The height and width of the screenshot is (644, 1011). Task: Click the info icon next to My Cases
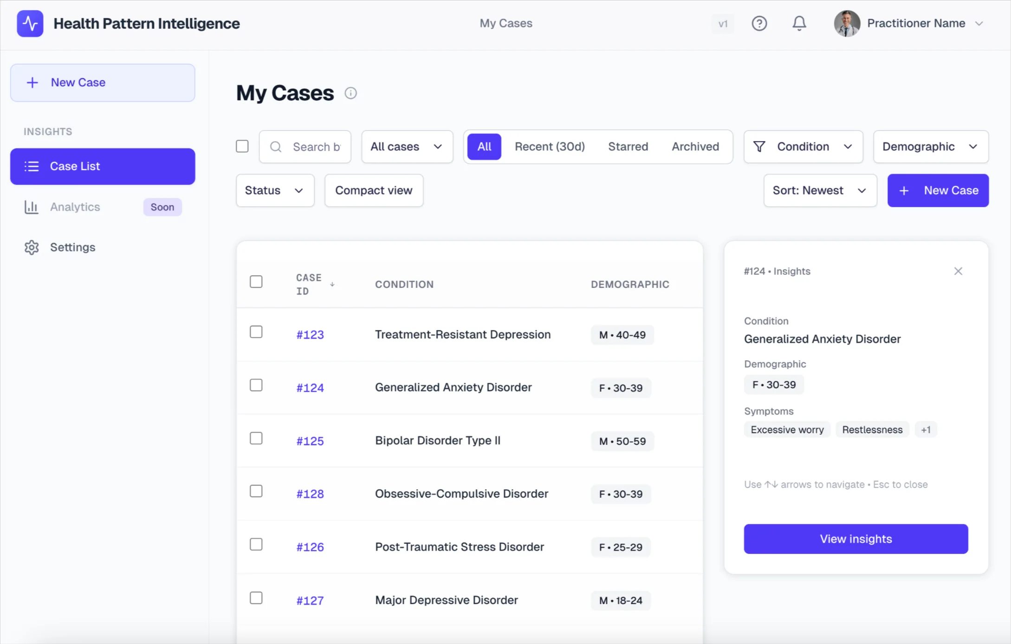coord(350,93)
